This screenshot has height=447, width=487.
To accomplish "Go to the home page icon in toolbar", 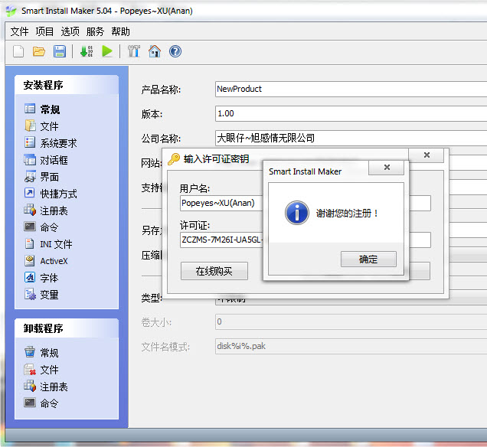I will (155, 51).
